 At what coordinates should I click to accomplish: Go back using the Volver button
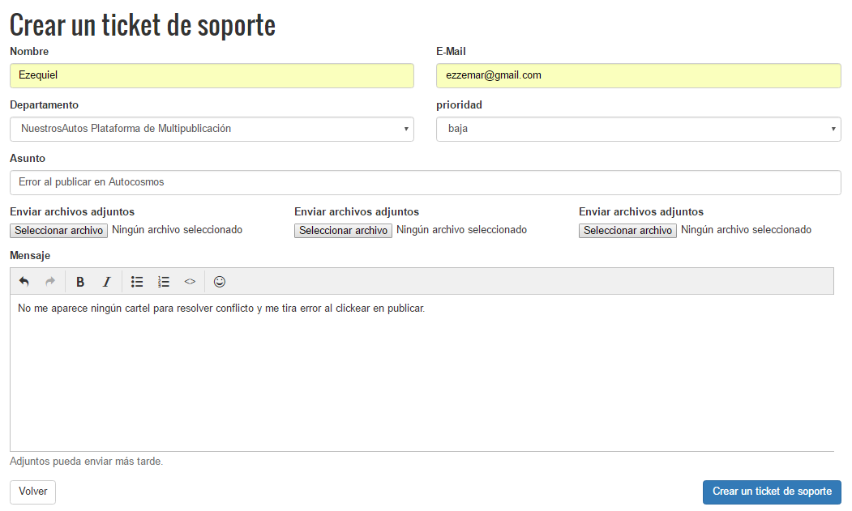tap(32, 492)
